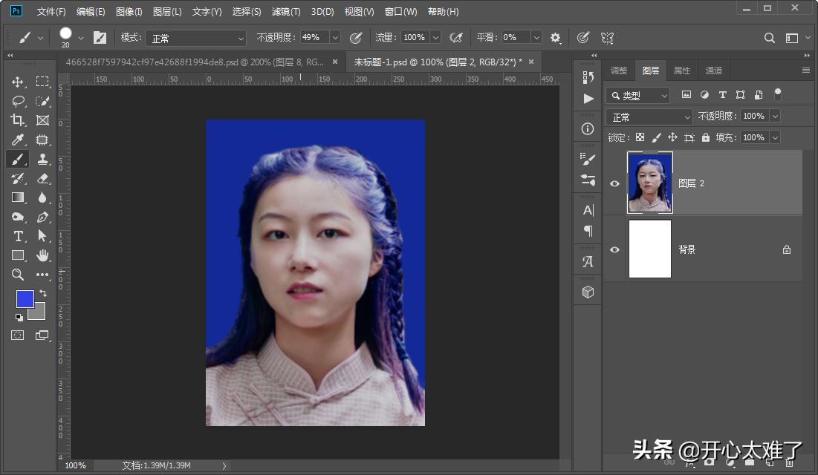Click the blue foreground color swatch

[x=25, y=299]
